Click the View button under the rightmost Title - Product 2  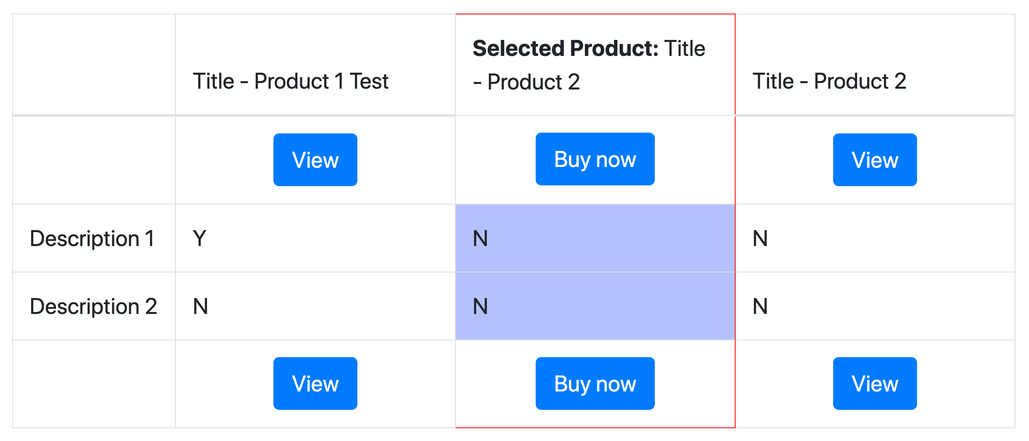[x=875, y=160]
